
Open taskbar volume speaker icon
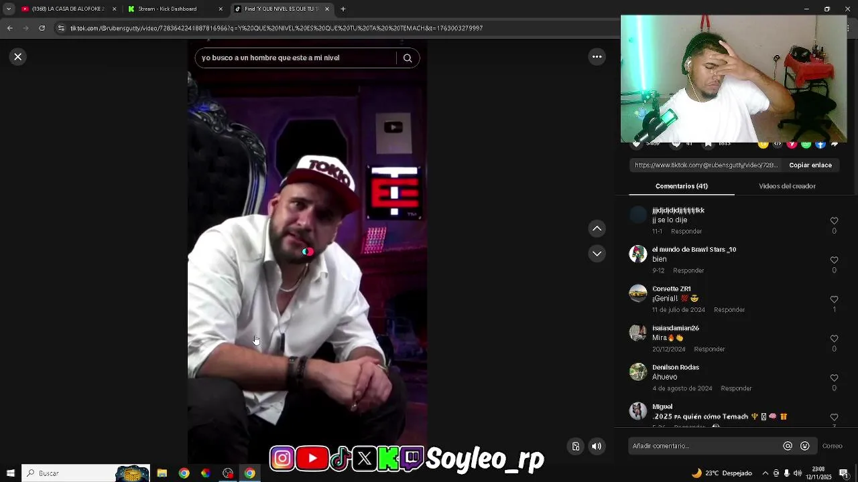point(797,473)
